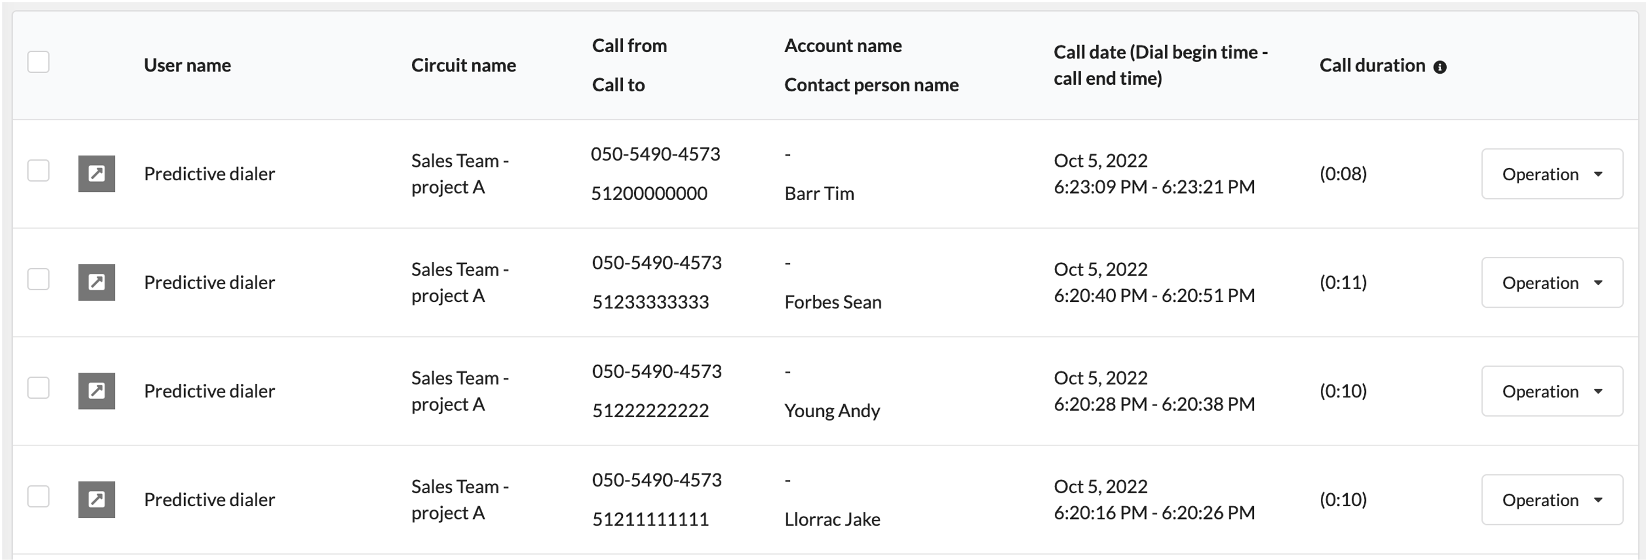Open outbound call icon for Barr Tim row

[x=97, y=173]
